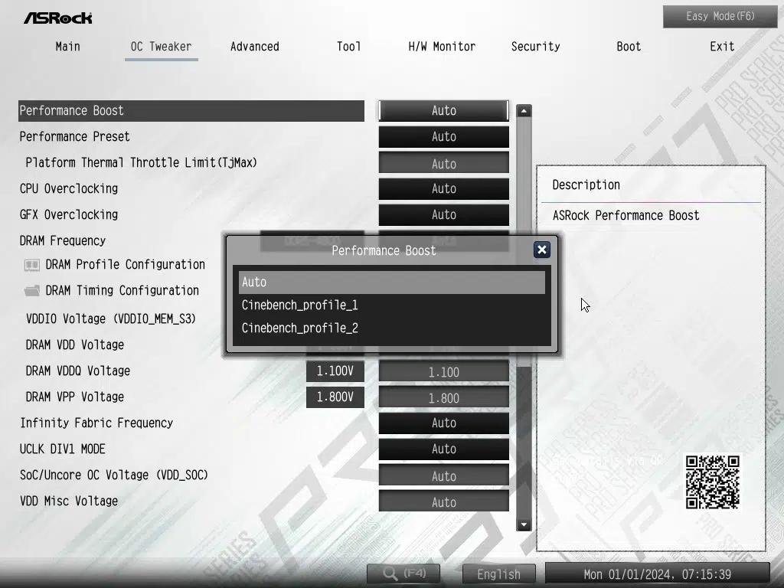Click the QR code image
The height and width of the screenshot is (588, 784).
tap(712, 482)
